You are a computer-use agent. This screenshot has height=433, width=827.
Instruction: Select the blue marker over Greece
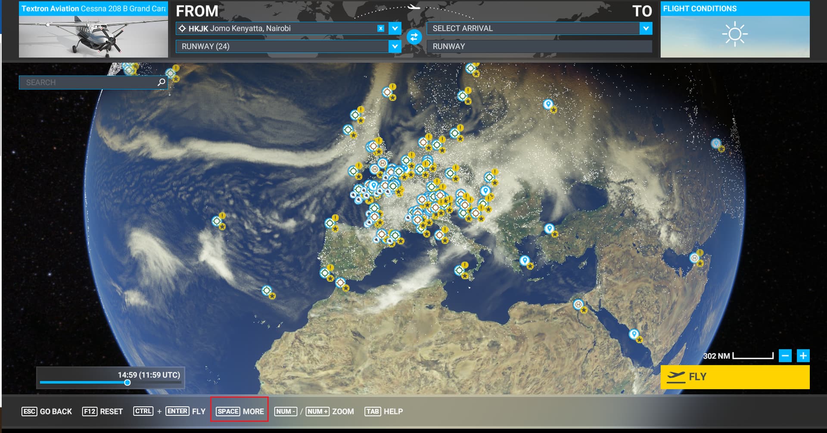[x=524, y=260]
